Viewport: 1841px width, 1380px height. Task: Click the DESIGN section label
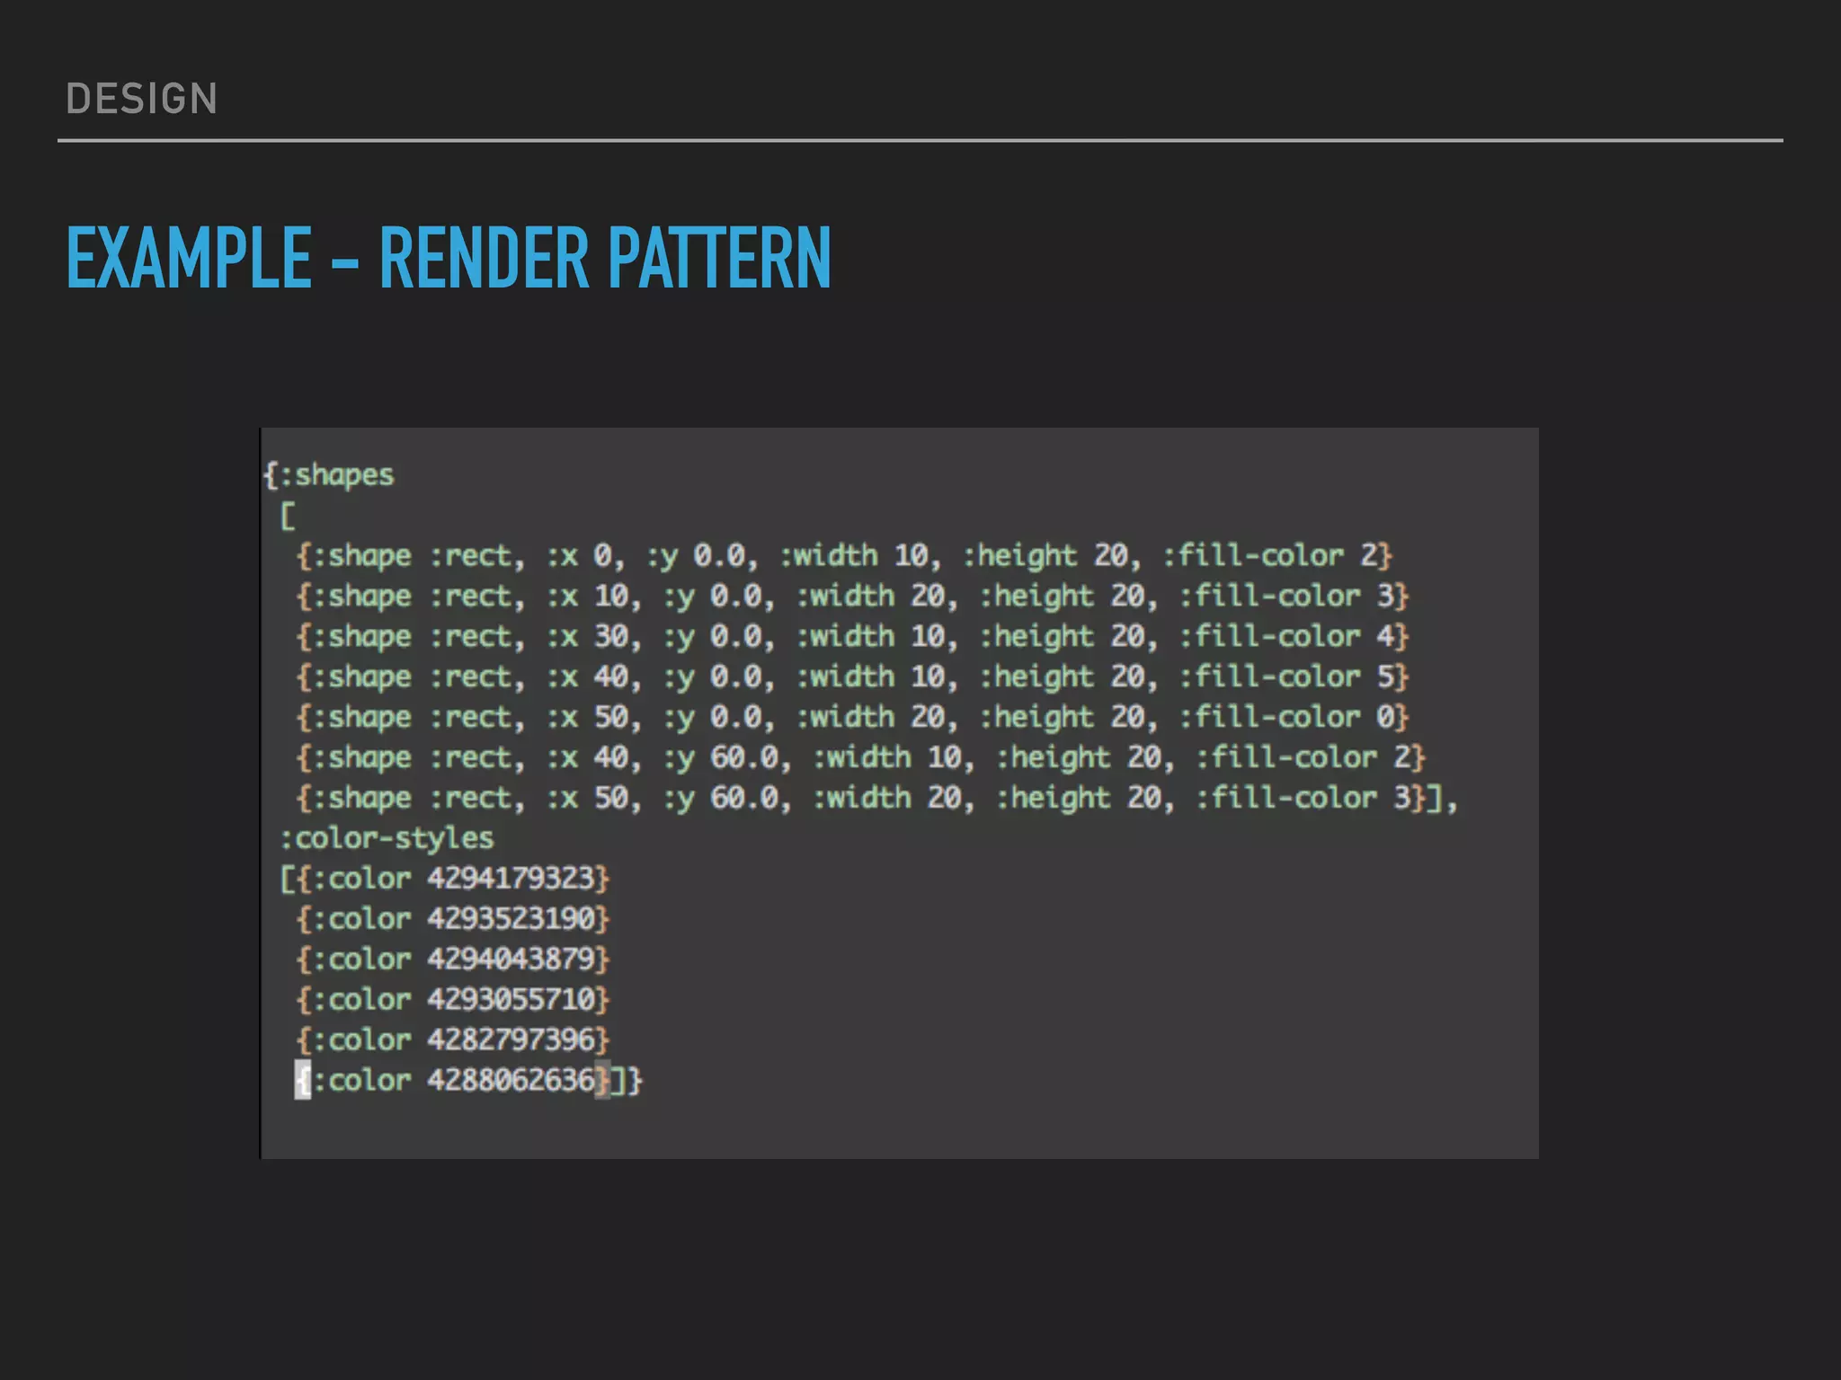[x=142, y=99]
